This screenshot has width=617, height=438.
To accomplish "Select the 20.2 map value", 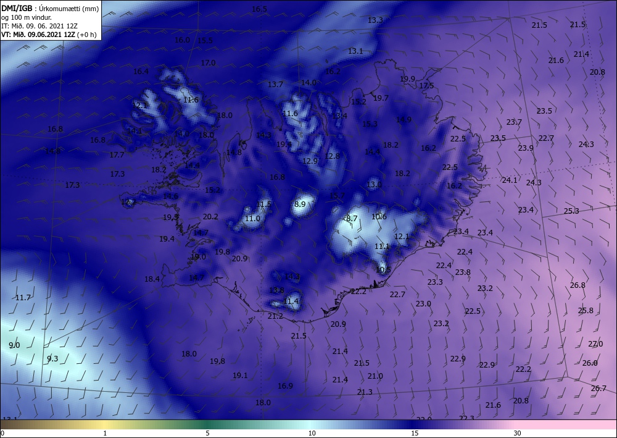I will tap(210, 216).
